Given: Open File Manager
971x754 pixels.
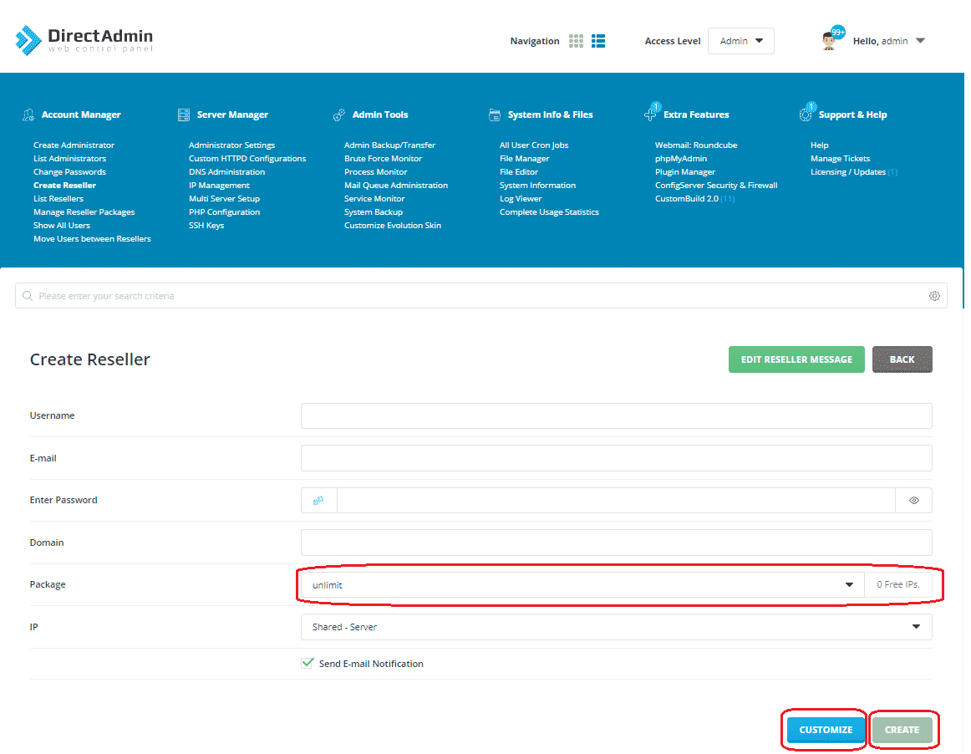Looking at the screenshot, I should click(525, 159).
